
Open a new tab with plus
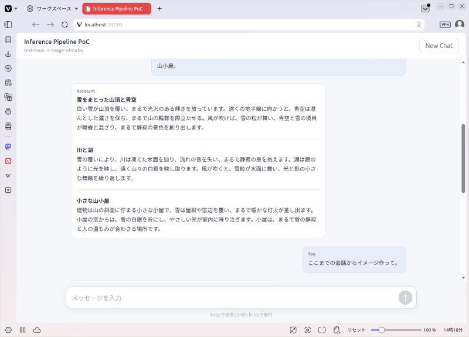coord(159,9)
